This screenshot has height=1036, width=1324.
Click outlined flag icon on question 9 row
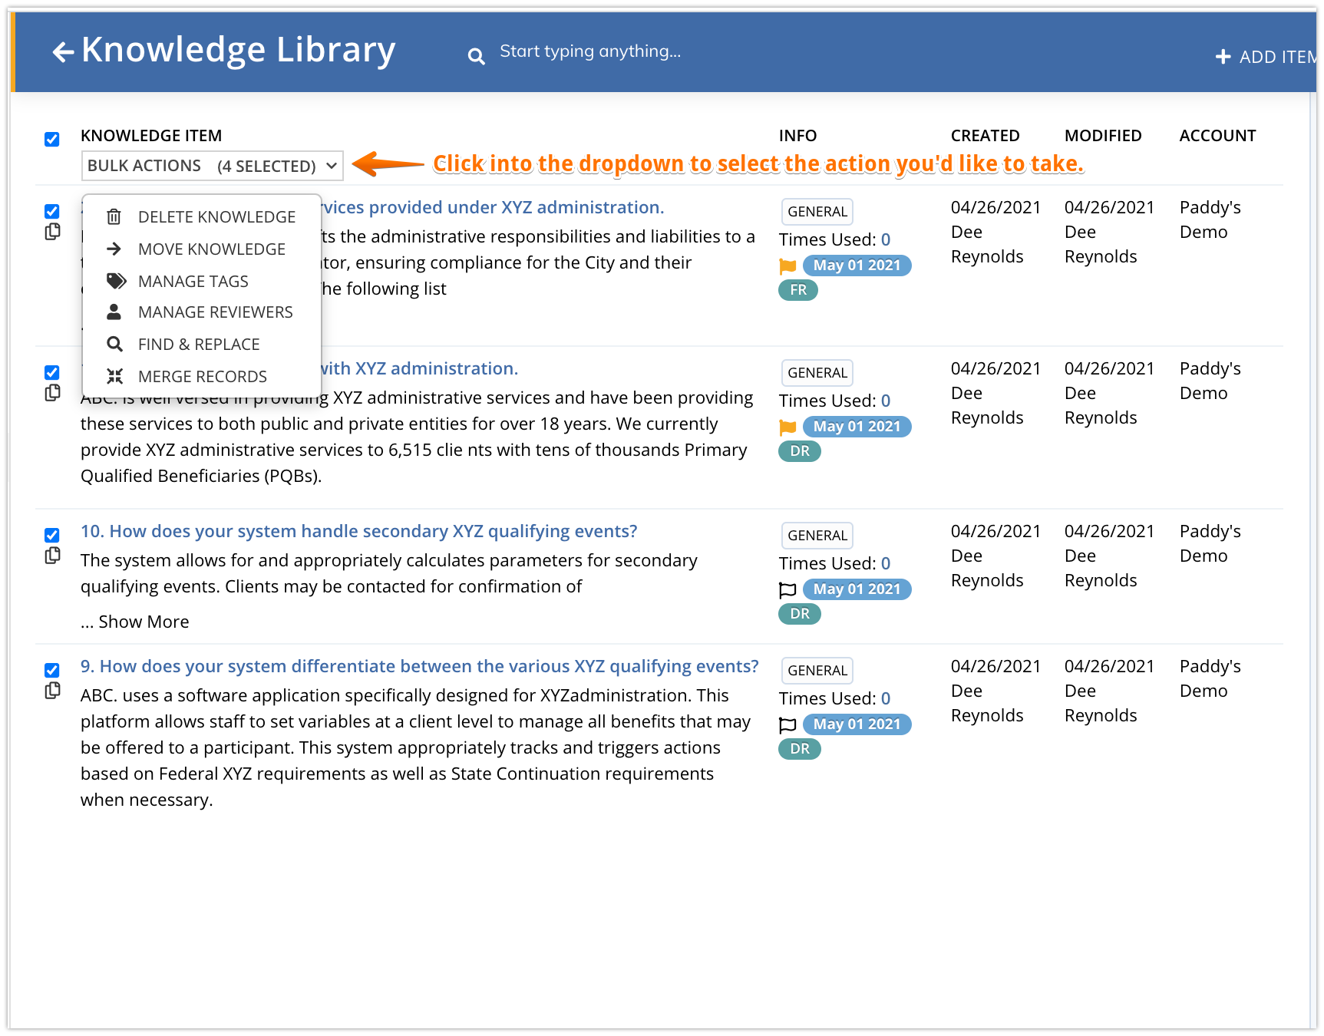(x=787, y=725)
